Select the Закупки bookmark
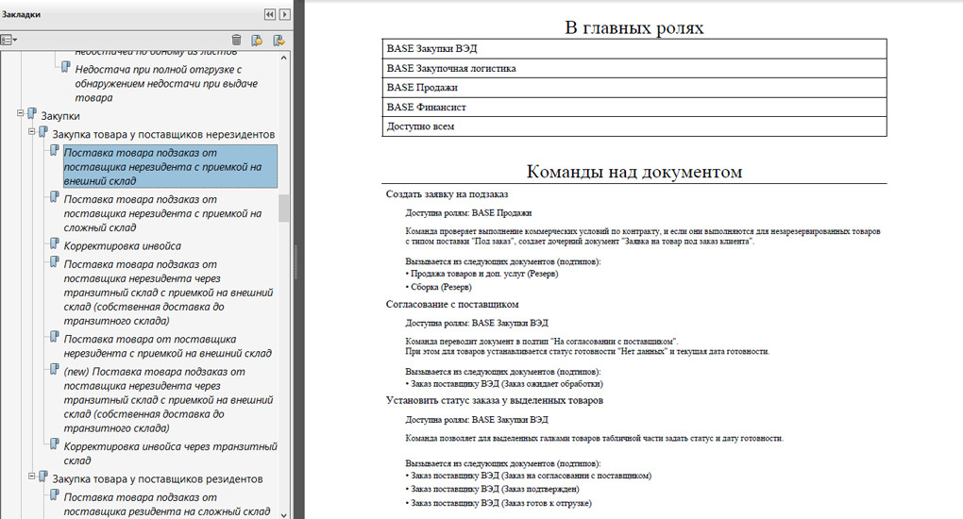963x519 pixels. pos(60,115)
